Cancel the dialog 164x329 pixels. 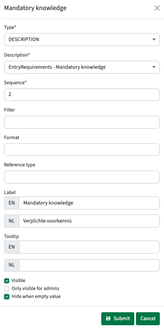(148, 319)
